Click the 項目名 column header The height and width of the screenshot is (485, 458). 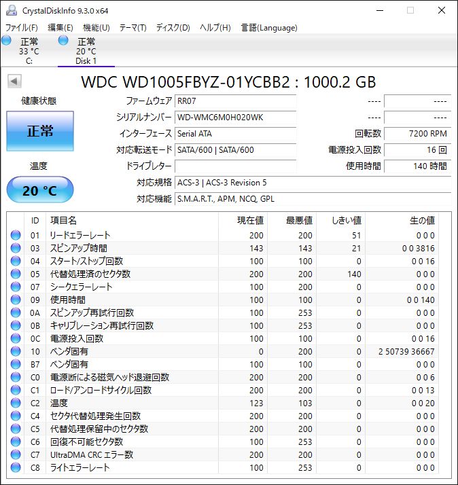(x=132, y=221)
